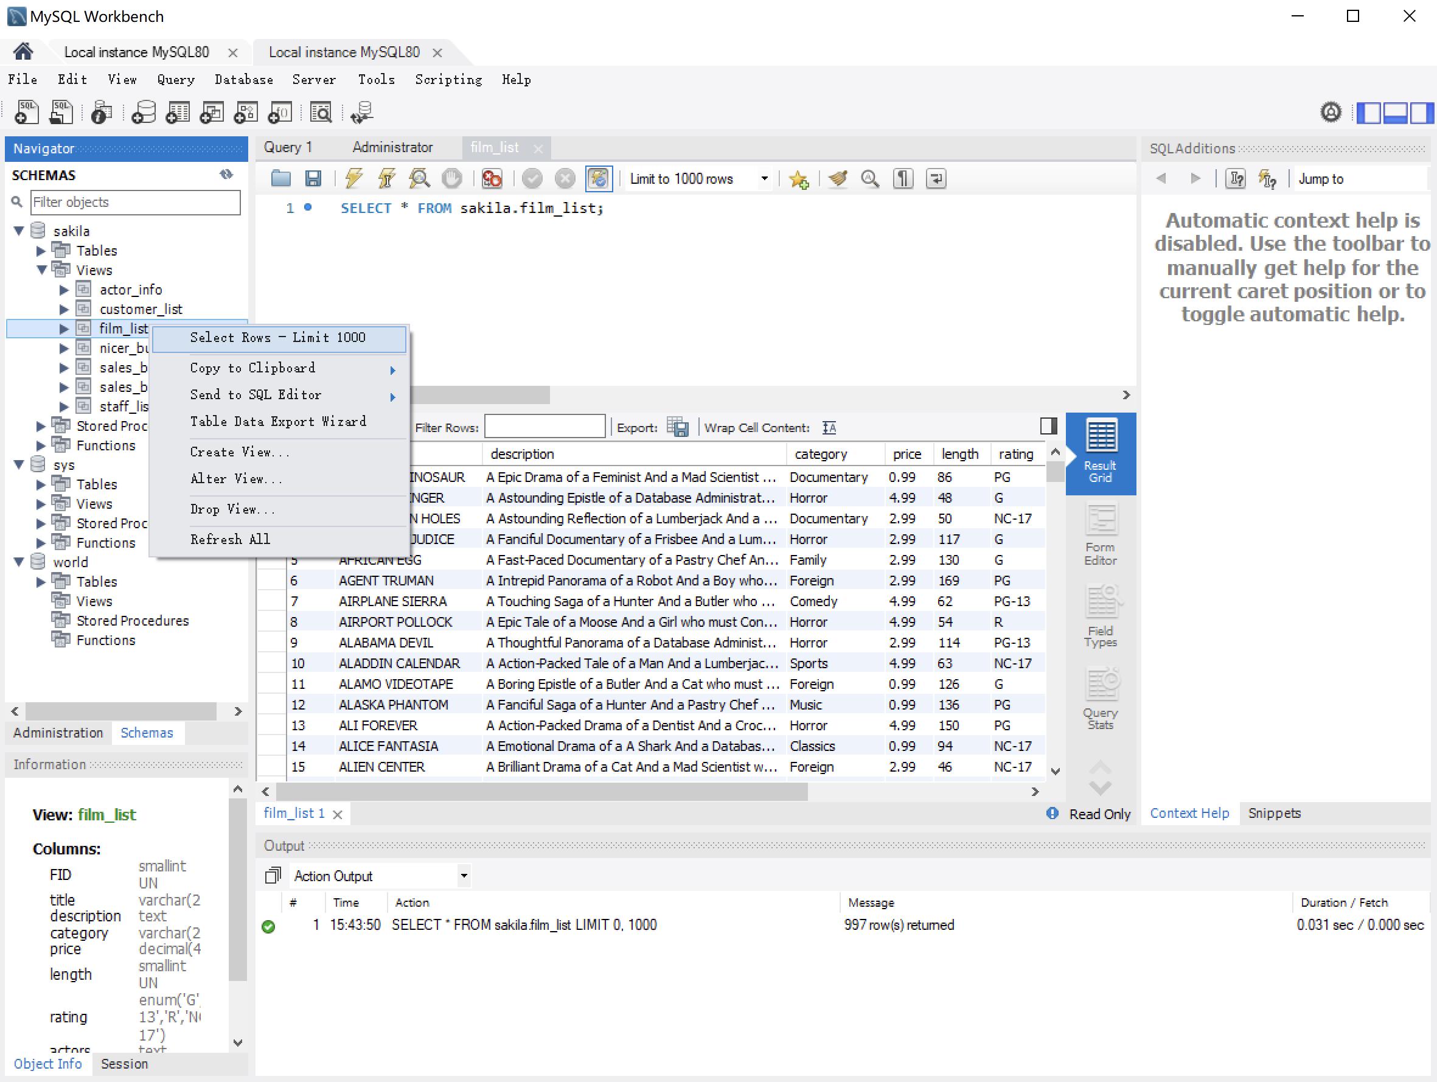Open script file in editor folder icon
The height and width of the screenshot is (1082, 1437).
[280, 178]
